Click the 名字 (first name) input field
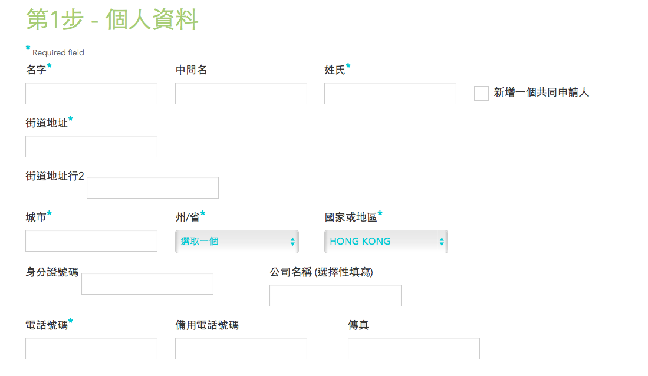 coord(91,94)
